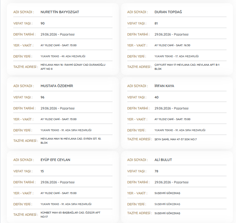Click burial place YUKARI TEKKE - 49. ADA
The image size is (236, 223).
63,56
